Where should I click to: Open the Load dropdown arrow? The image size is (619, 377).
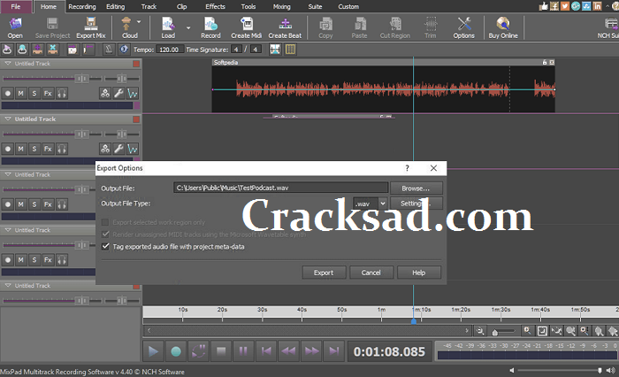187,27
